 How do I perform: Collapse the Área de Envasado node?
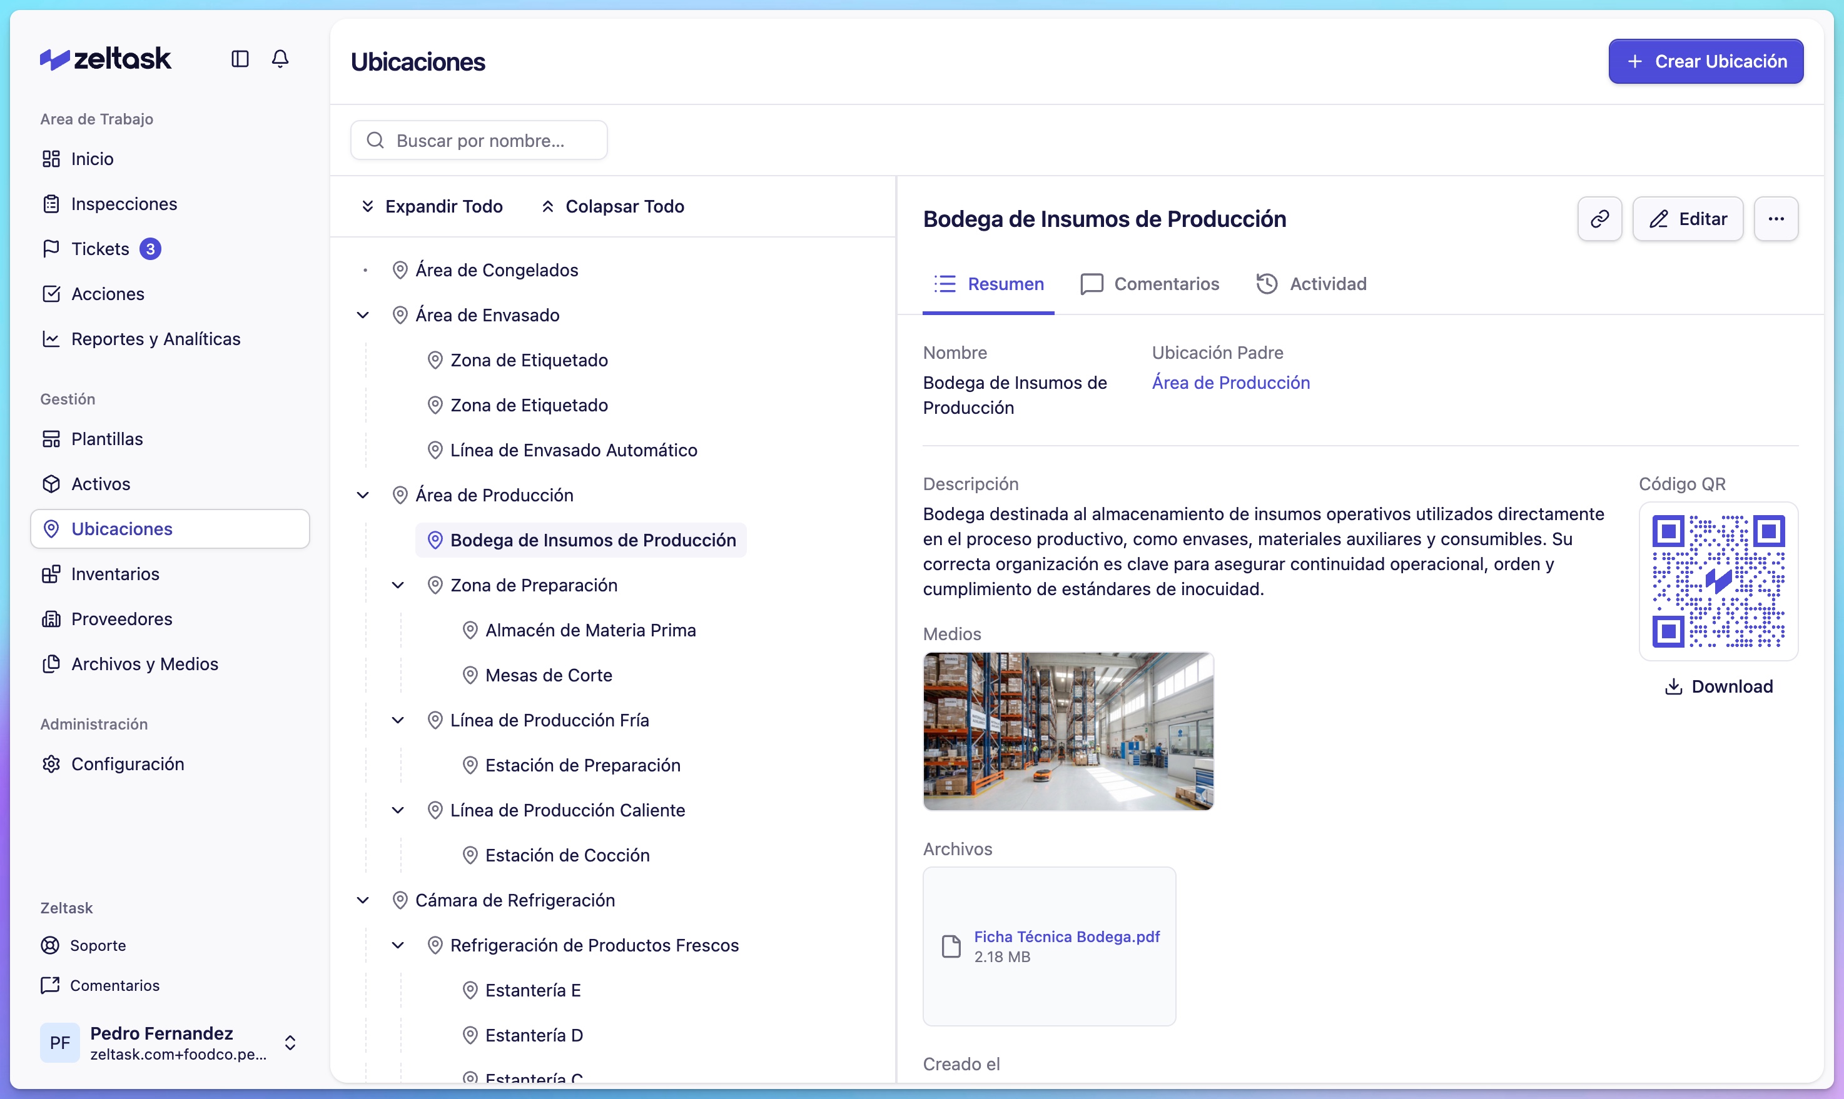coord(363,314)
